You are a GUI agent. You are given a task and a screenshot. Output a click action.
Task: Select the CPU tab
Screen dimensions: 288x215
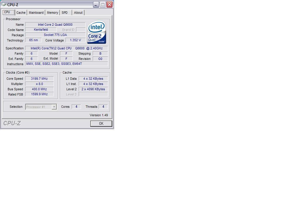pos(8,12)
